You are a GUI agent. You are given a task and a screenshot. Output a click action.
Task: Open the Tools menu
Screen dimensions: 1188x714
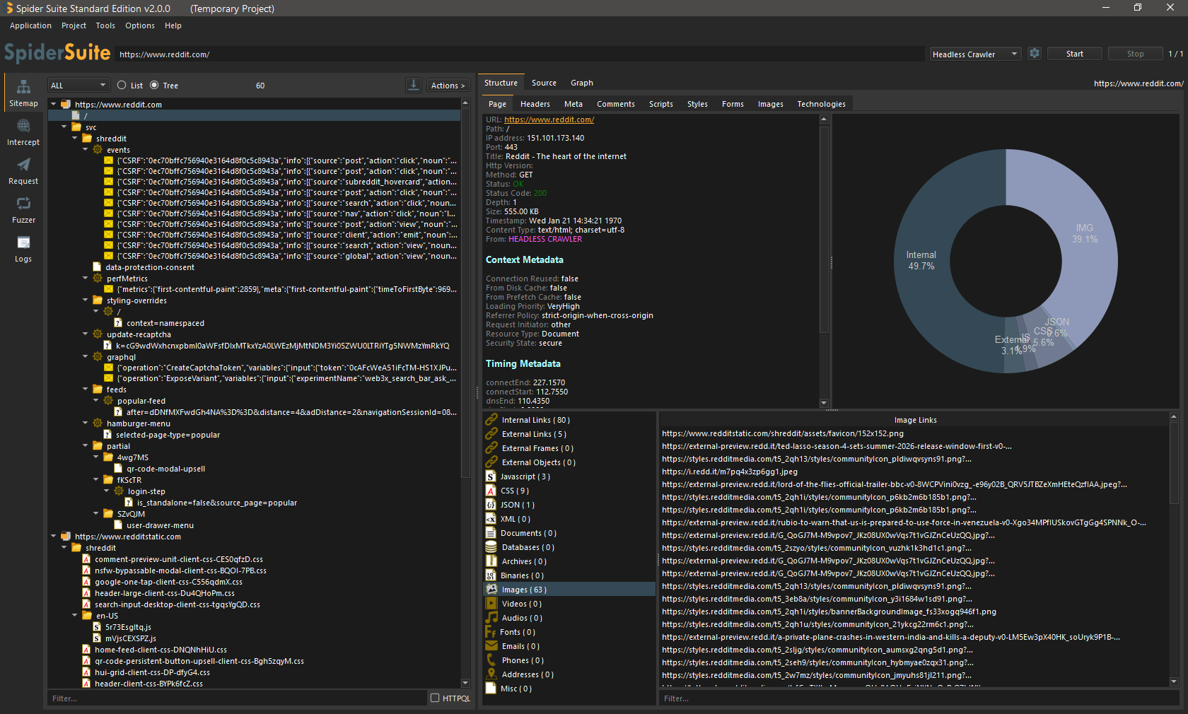(105, 25)
